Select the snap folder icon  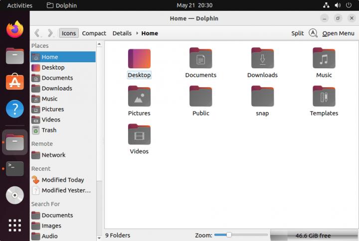[262, 97]
